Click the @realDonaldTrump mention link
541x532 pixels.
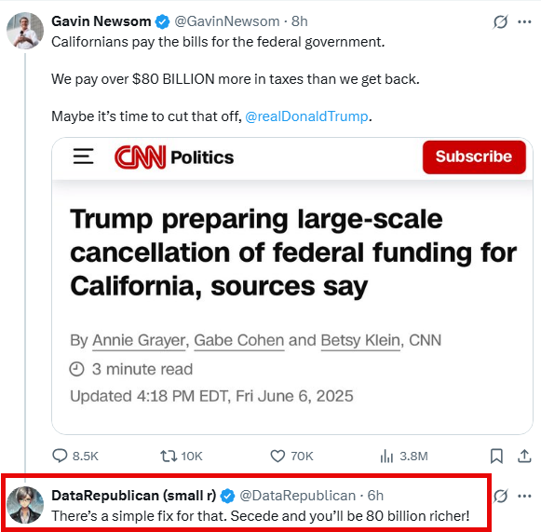click(x=306, y=116)
